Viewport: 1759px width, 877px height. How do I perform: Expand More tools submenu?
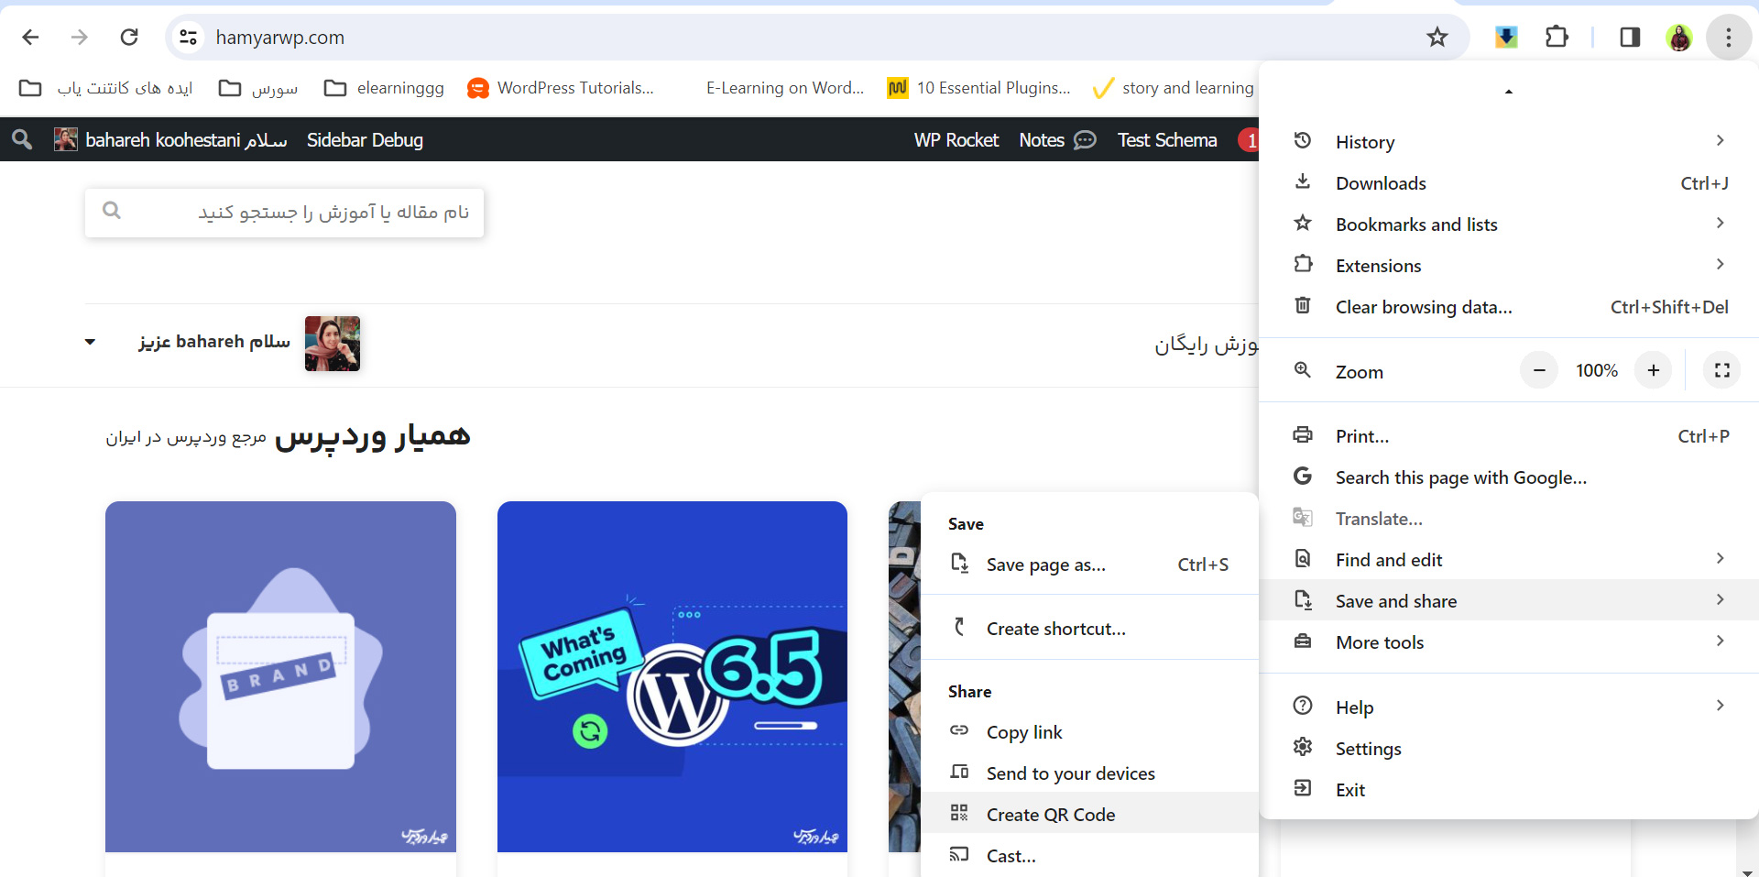click(x=1509, y=641)
